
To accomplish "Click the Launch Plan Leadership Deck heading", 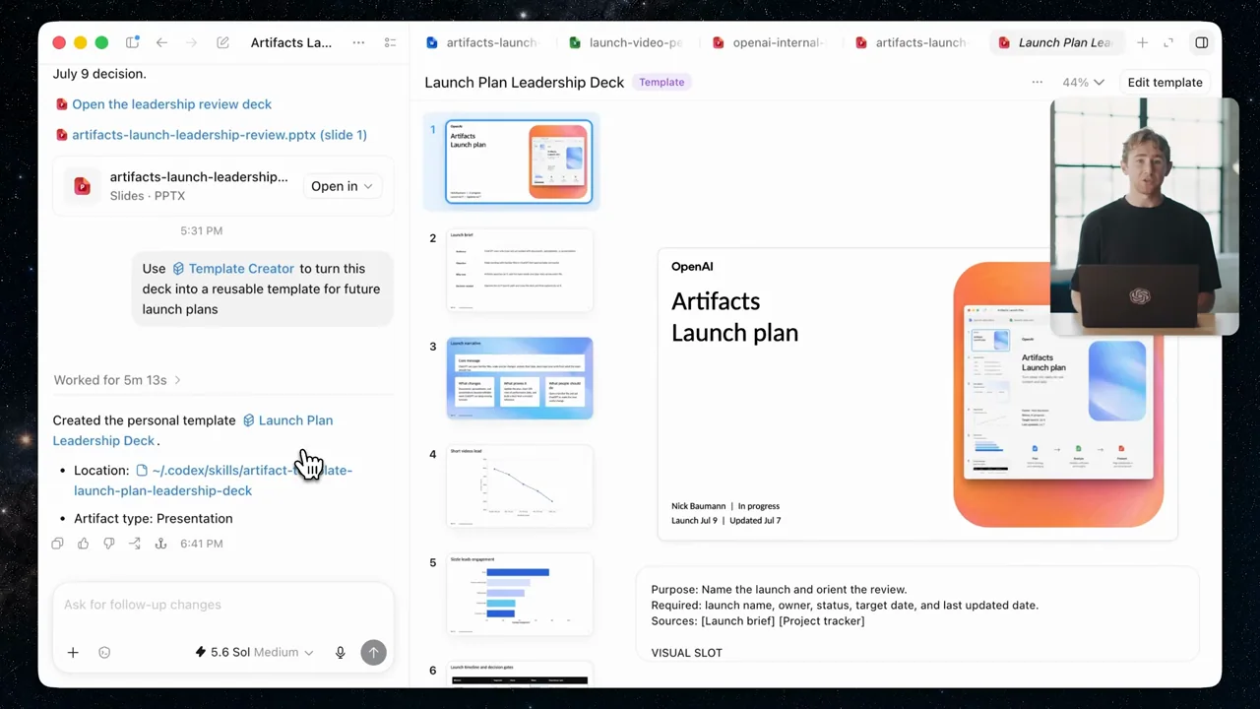I will point(525,82).
